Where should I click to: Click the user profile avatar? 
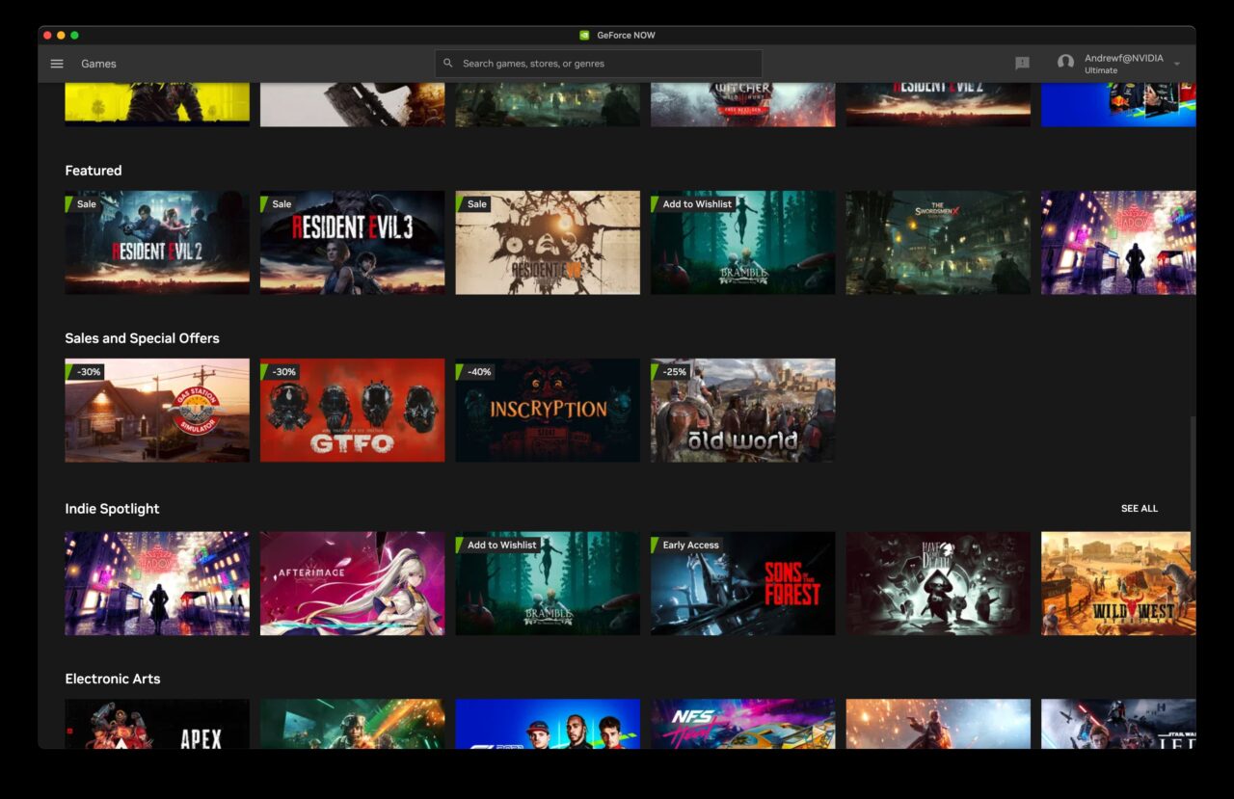pyautogui.click(x=1064, y=63)
